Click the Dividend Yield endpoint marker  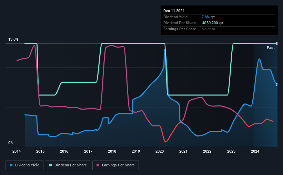point(277,85)
